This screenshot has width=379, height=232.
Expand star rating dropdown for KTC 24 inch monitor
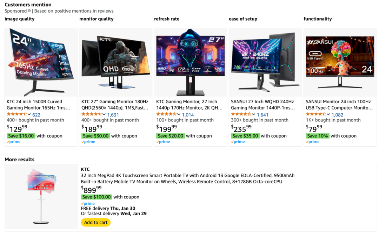click(x=29, y=114)
